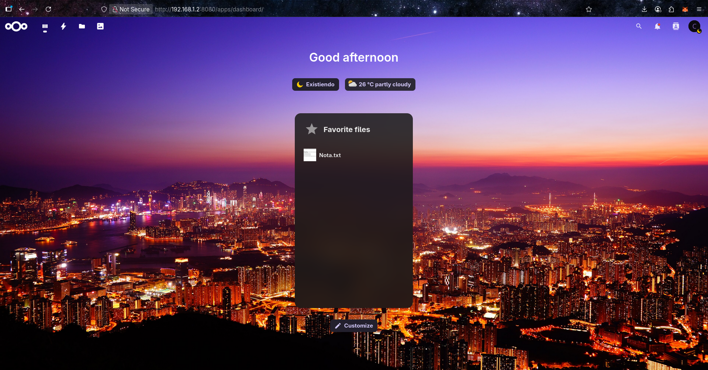Click the Existiendo status button
The width and height of the screenshot is (708, 370).
tap(315, 84)
